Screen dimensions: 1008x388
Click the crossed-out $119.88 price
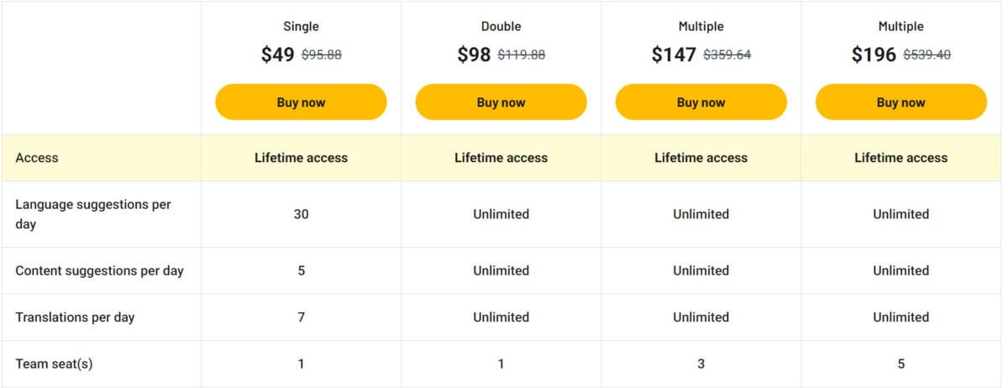pos(522,56)
